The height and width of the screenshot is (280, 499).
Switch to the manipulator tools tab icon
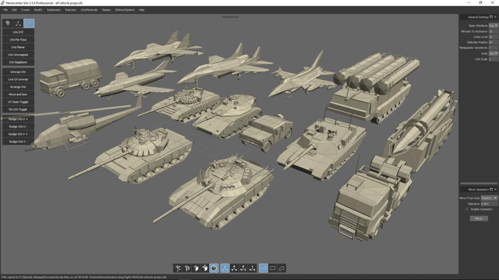tap(18, 23)
